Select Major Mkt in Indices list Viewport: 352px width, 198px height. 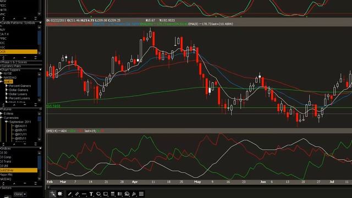tap(6, 175)
